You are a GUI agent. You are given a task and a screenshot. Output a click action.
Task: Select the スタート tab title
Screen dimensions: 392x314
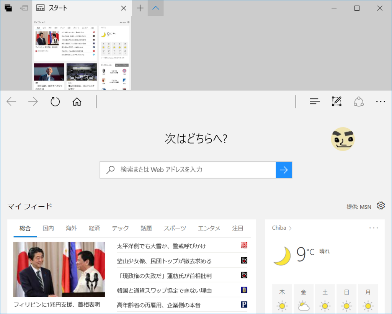click(x=58, y=8)
